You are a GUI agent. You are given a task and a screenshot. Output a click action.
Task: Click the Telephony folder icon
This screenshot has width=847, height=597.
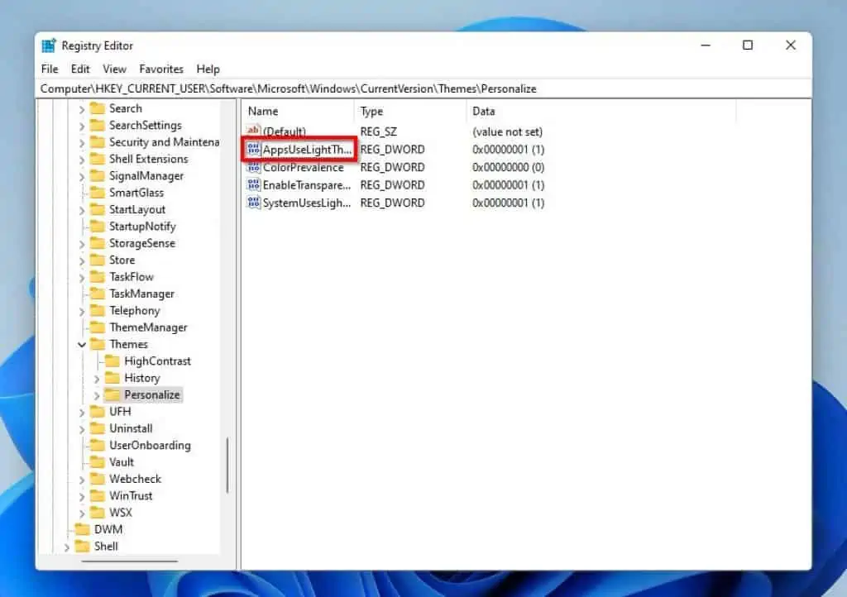click(x=98, y=310)
